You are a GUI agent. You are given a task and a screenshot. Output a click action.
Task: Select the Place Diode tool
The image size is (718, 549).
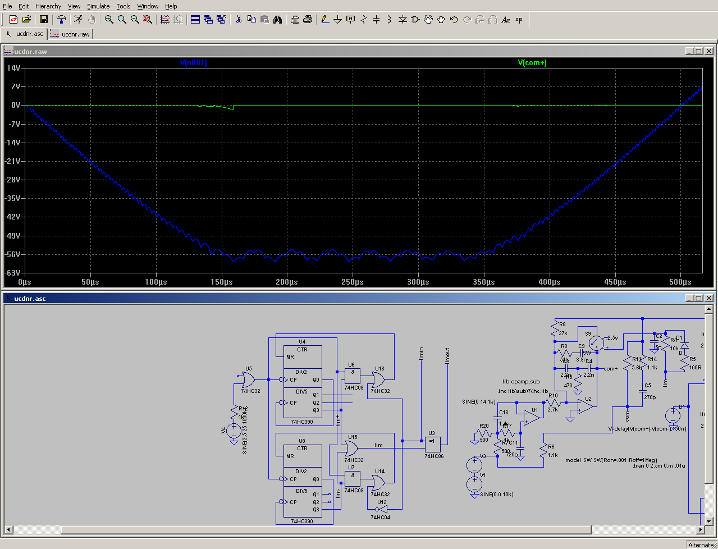click(403, 19)
